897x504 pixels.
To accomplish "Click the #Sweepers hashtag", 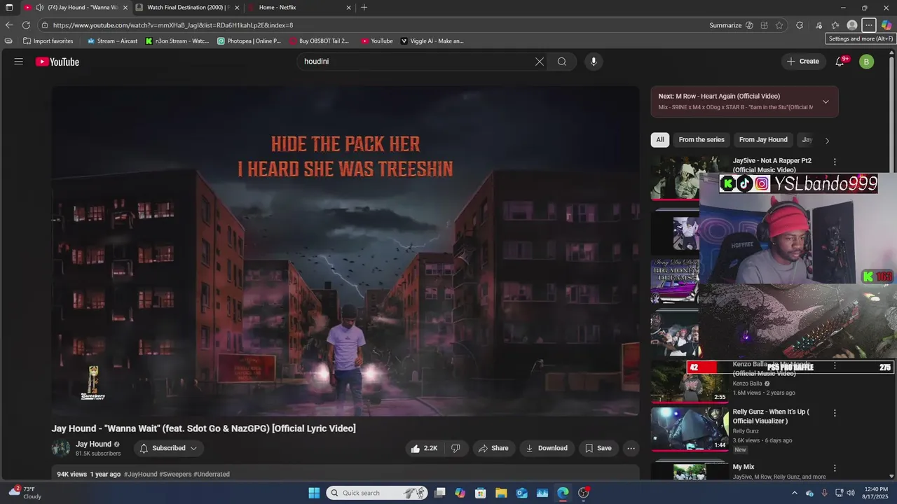I will (175, 474).
